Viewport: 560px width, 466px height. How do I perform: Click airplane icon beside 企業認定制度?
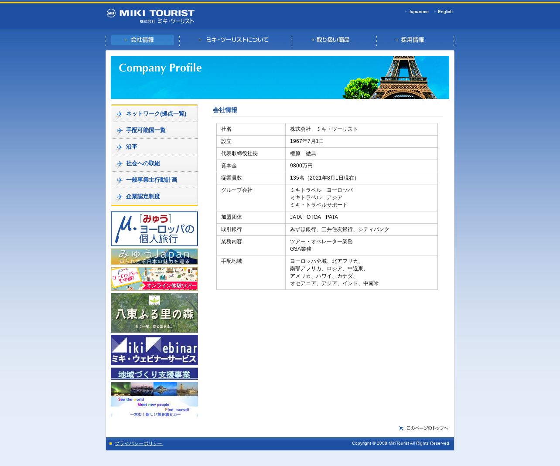coord(119,197)
